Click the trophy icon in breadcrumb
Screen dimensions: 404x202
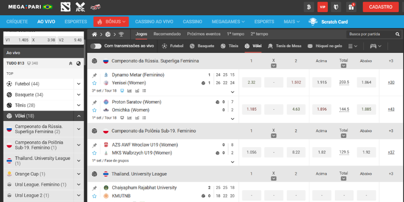click(x=121, y=34)
